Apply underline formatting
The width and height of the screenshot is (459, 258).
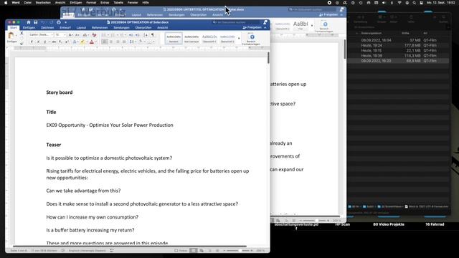[x=44, y=42]
